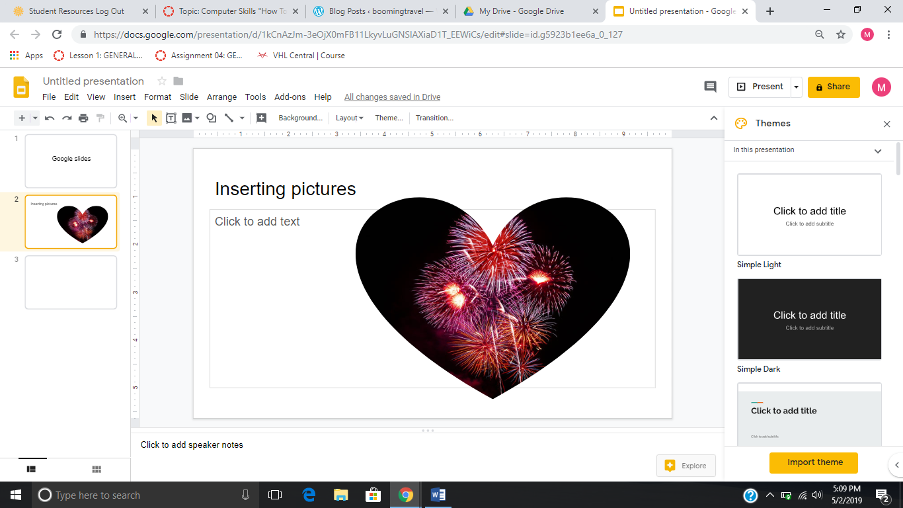Select the Text box tool
Viewport: 903px width, 508px height.
click(x=171, y=118)
